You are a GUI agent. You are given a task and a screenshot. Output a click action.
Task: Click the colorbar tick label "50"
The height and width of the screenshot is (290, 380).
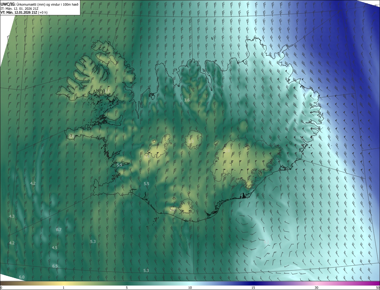[x=378, y=288]
